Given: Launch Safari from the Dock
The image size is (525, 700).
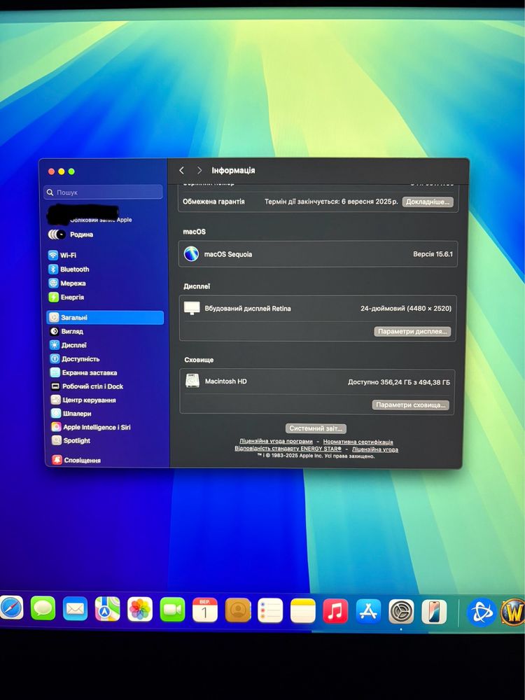Looking at the screenshot, I should 11,608.
